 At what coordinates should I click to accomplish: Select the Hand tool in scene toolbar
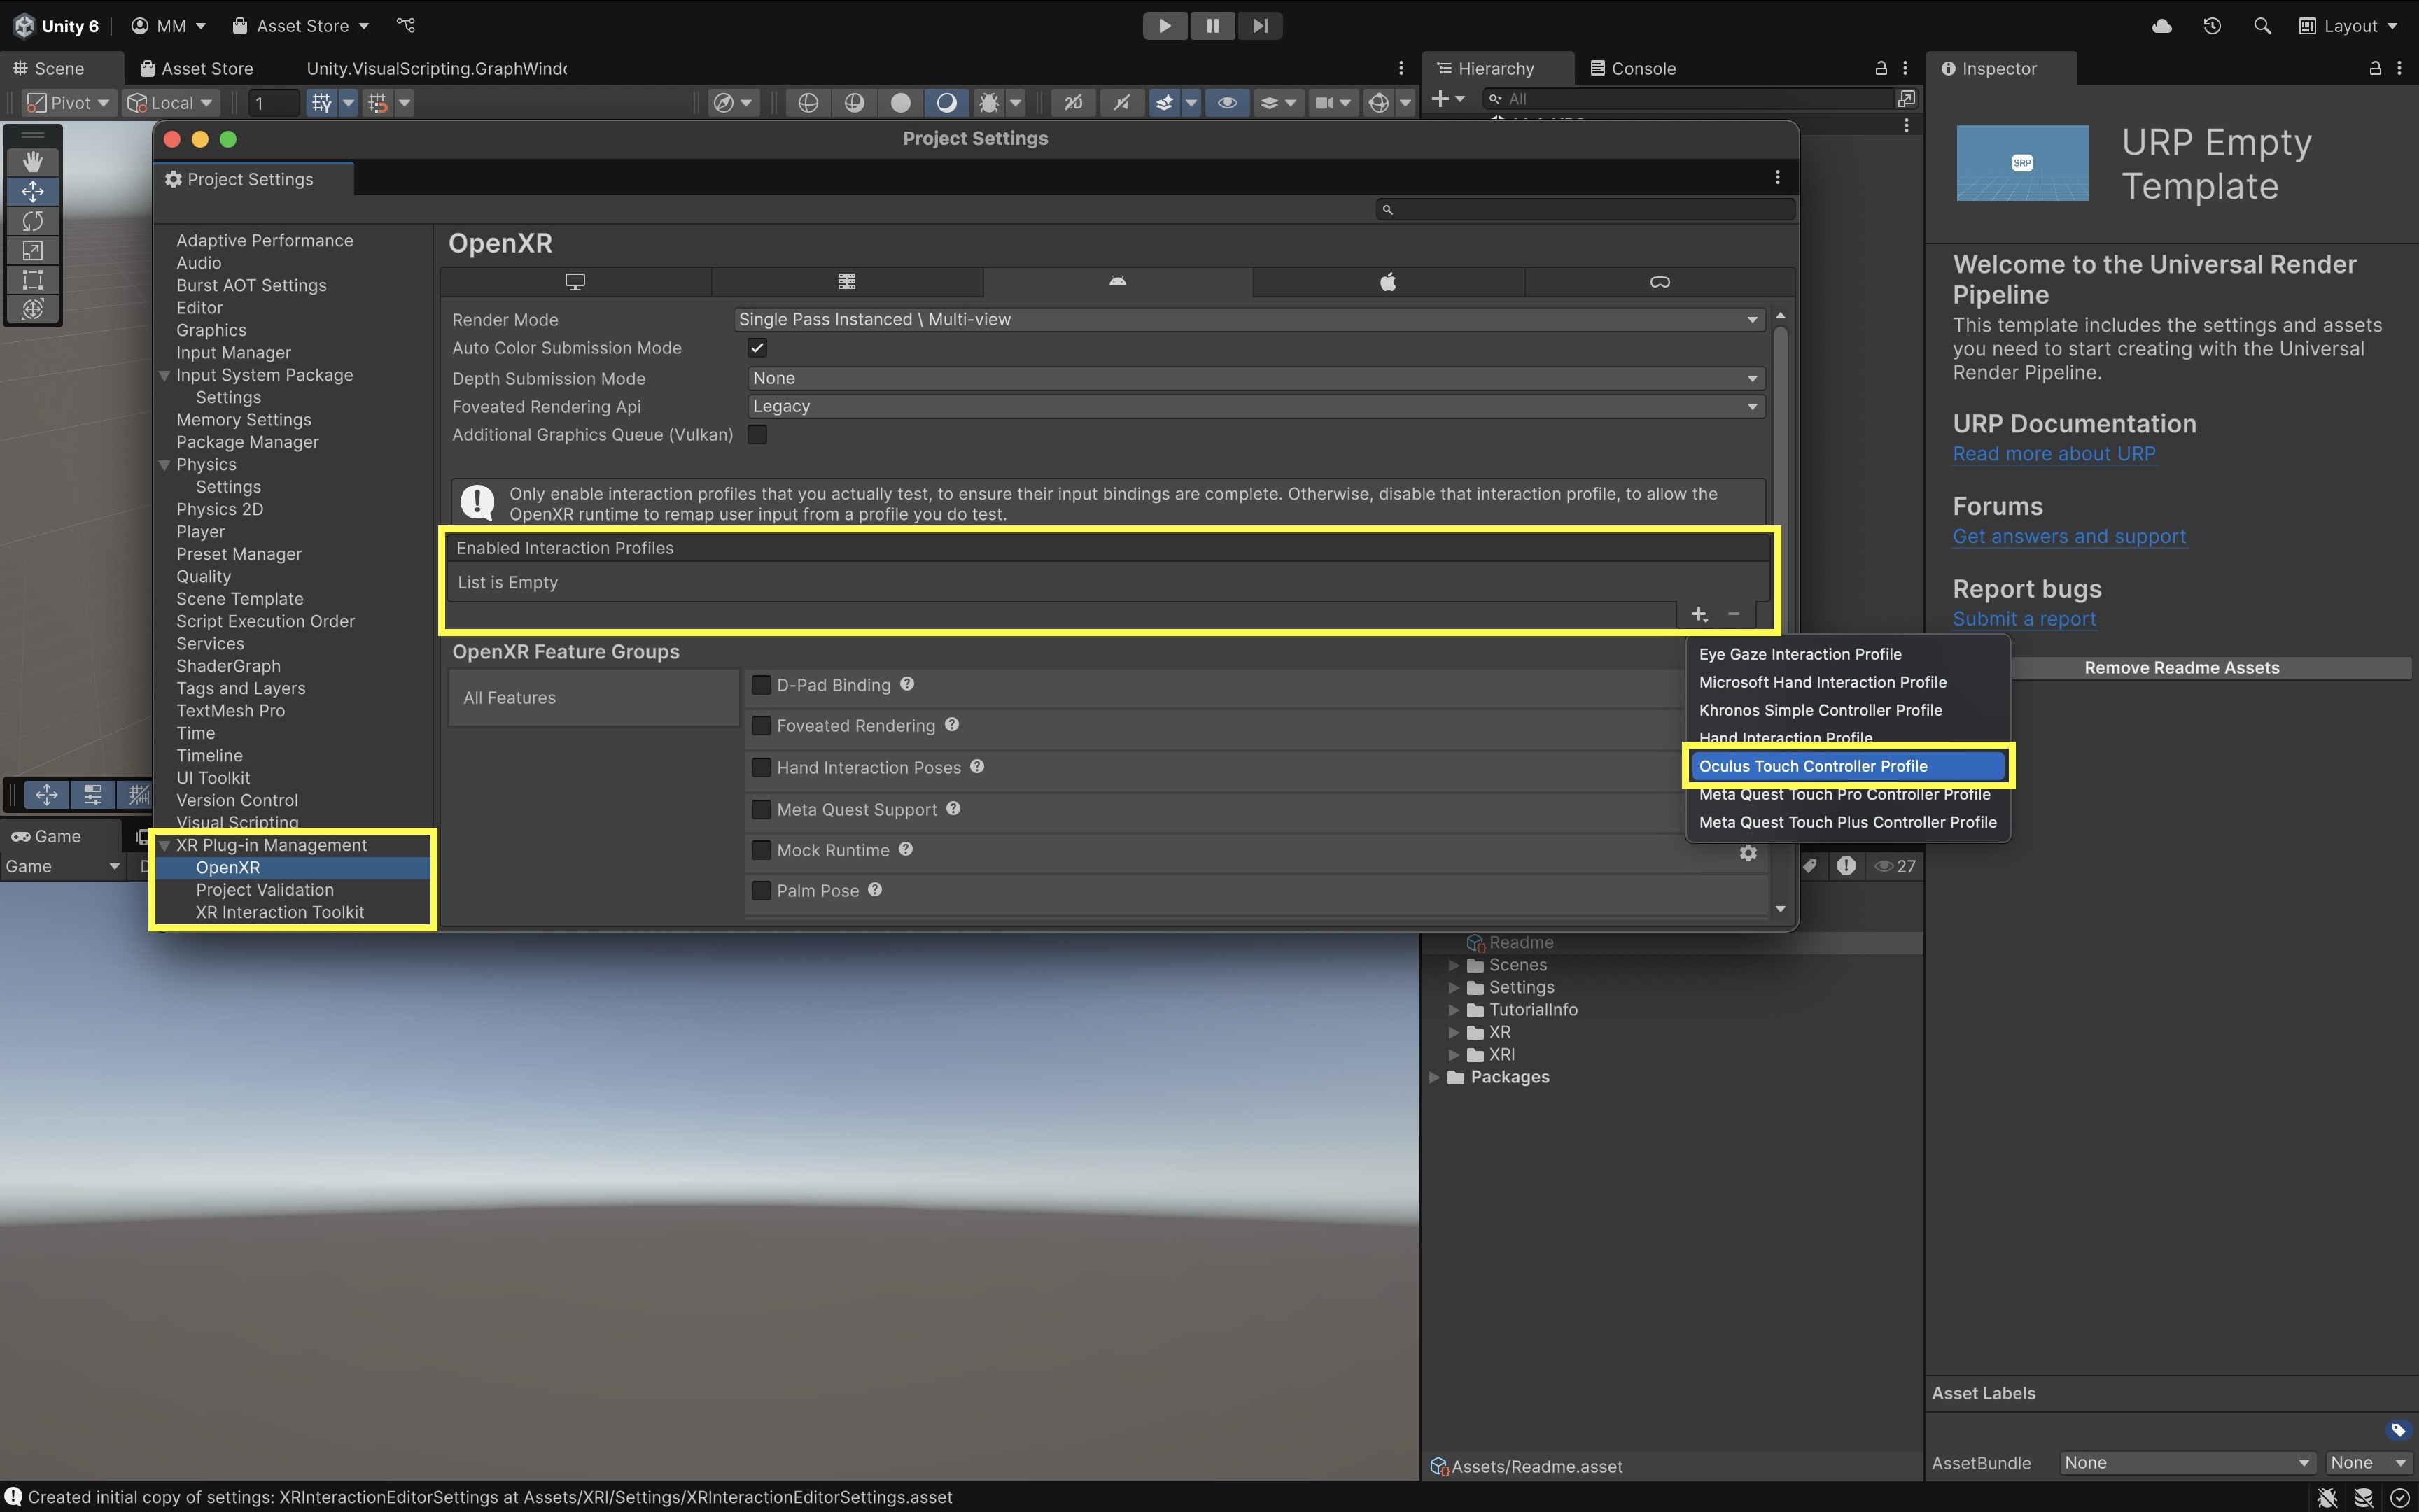coord(32,161)
